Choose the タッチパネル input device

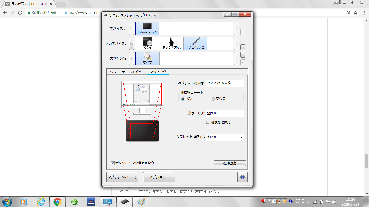tap(171, 43)
